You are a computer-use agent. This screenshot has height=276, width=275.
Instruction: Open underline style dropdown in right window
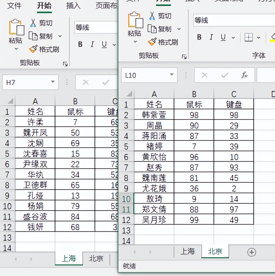pos(233,38)
